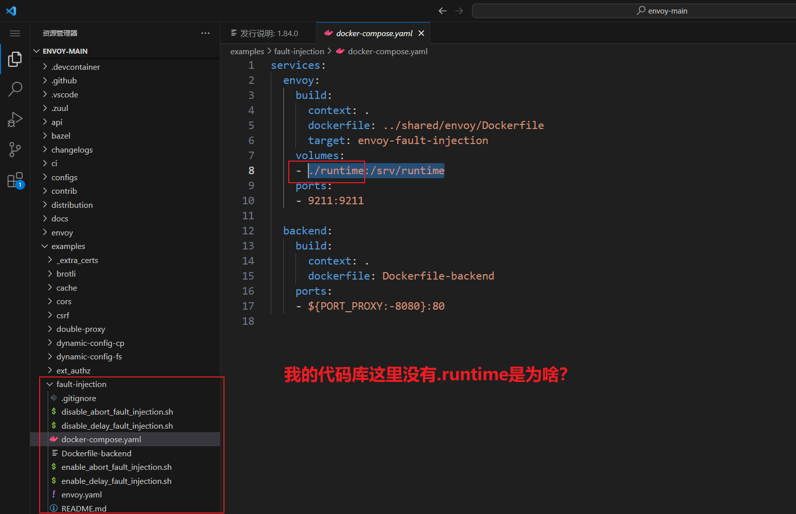Go forward with the right arrow

point(459,11)
